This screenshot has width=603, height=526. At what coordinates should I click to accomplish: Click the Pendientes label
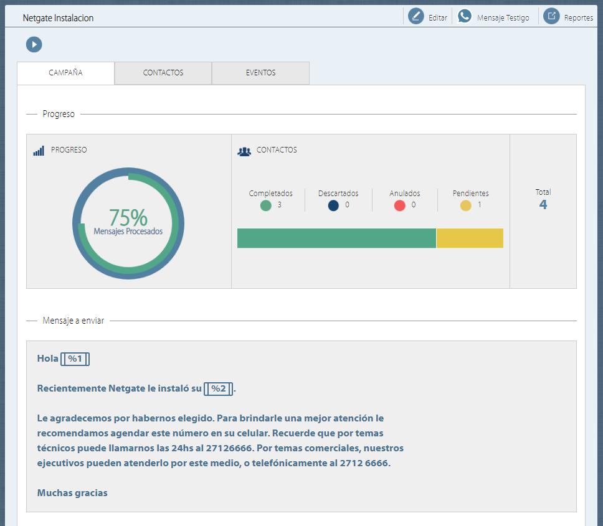pyautogui.click(x=471, y=193)
